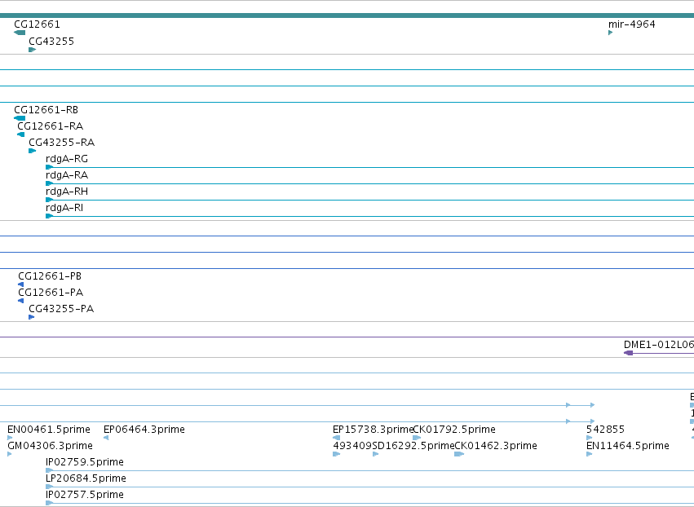
Task: Click the mir-4964 arrow glyph
Action: click(x=610, y=33)
